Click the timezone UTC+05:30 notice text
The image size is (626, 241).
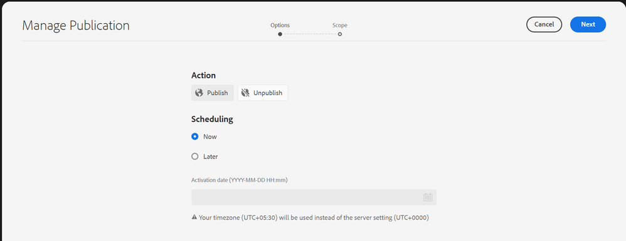click(x=314, y=218)
